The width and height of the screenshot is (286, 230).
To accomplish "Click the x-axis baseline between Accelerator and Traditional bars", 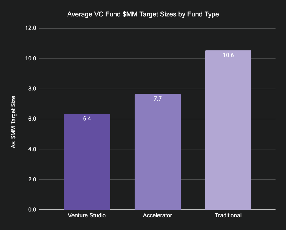I will 193,210.
